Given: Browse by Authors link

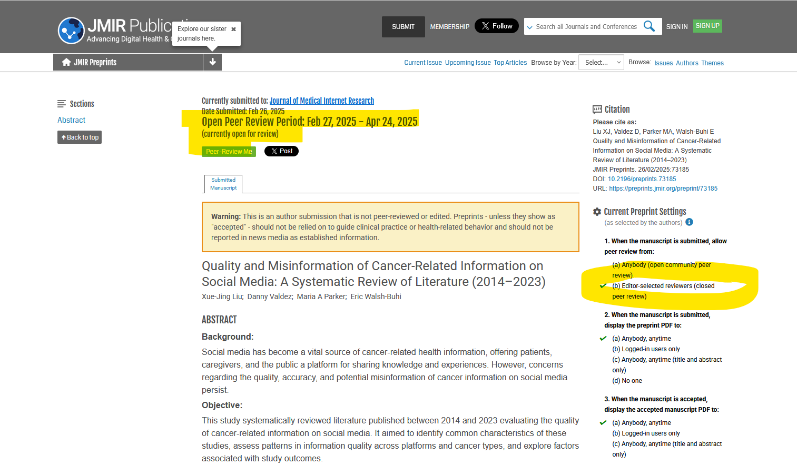Looking at the screenshot, I should [687, 63].
